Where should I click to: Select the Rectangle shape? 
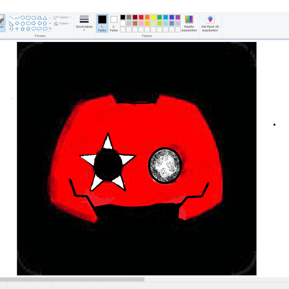click(x=28, y=18)
